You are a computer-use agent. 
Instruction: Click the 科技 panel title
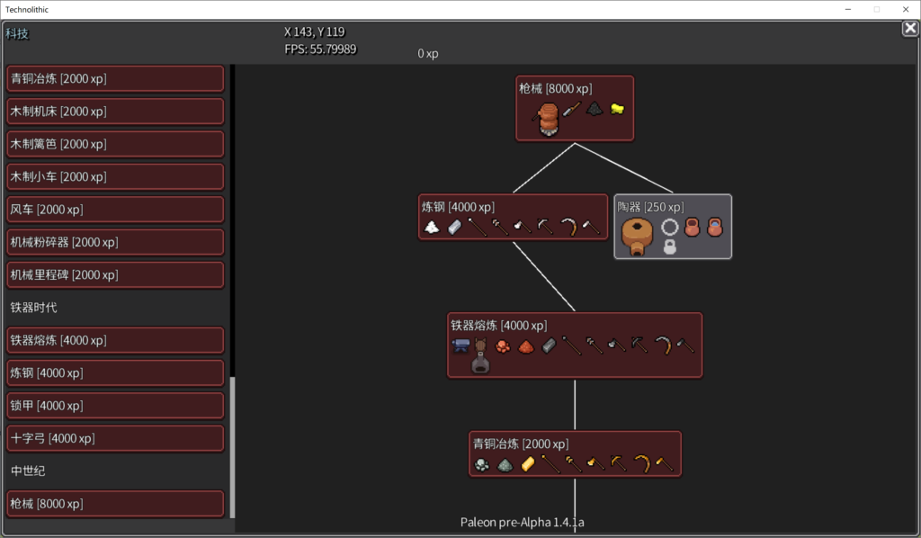point(17,34)
